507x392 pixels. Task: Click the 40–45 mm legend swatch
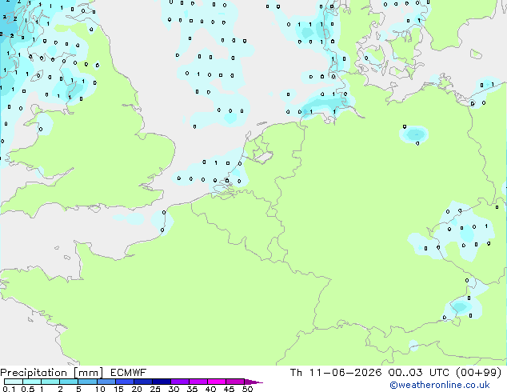pos(217,382)
